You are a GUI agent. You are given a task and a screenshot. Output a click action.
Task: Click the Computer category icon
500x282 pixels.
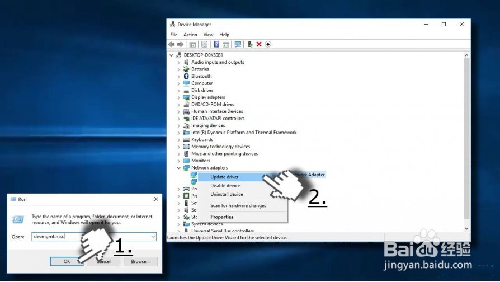click(186, 83)
